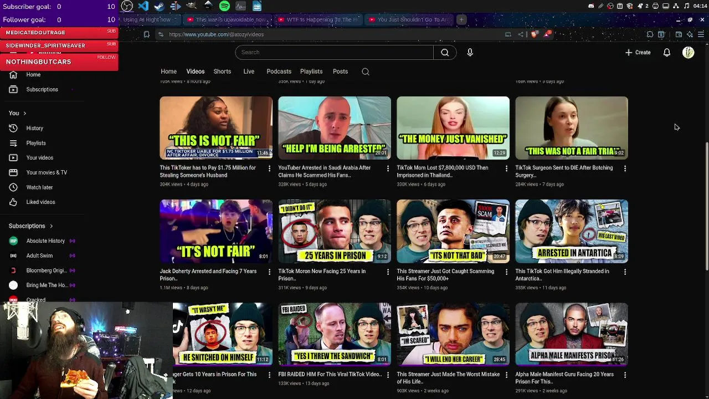Open the Discord tray icon
The height and width of the screenshot is (399, 709).
pos(591,6)
